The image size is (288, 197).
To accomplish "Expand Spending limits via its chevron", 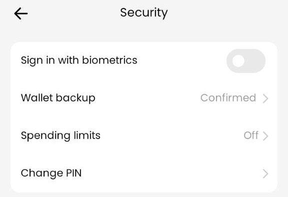I will tap(265, 136).
